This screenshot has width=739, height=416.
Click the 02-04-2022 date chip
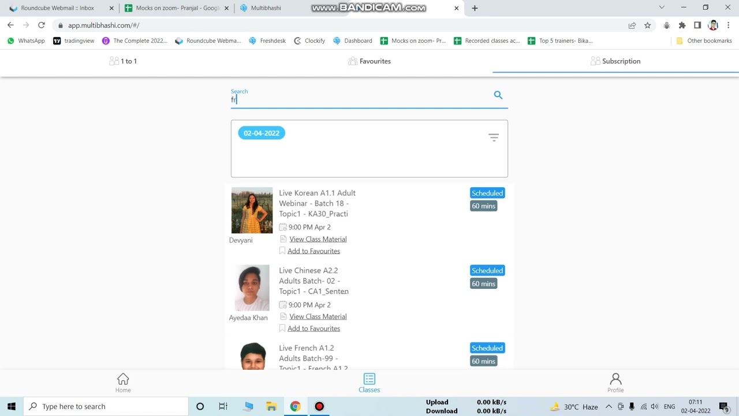[262, 133]
